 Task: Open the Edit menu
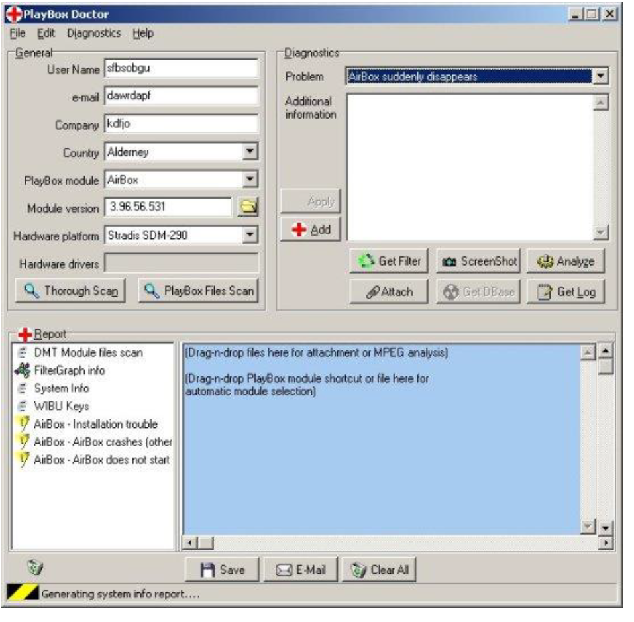coord(46,34)
